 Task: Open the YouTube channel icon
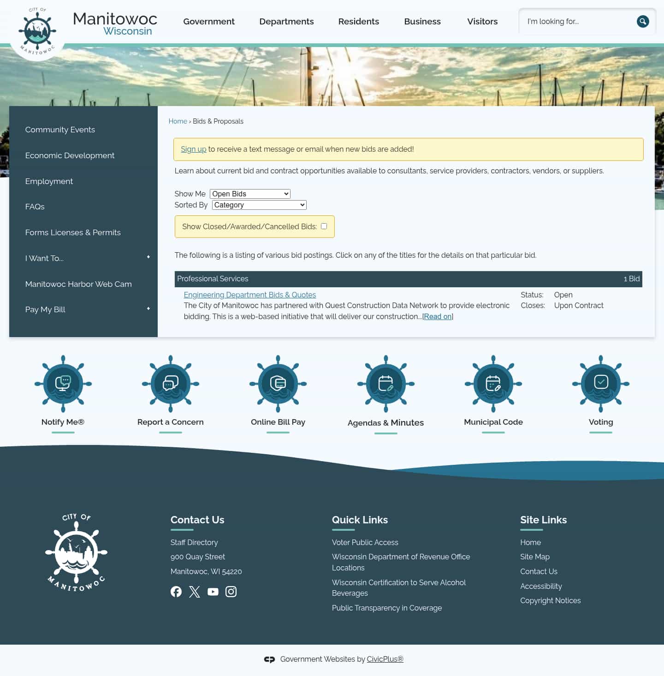tap(213, 592)
